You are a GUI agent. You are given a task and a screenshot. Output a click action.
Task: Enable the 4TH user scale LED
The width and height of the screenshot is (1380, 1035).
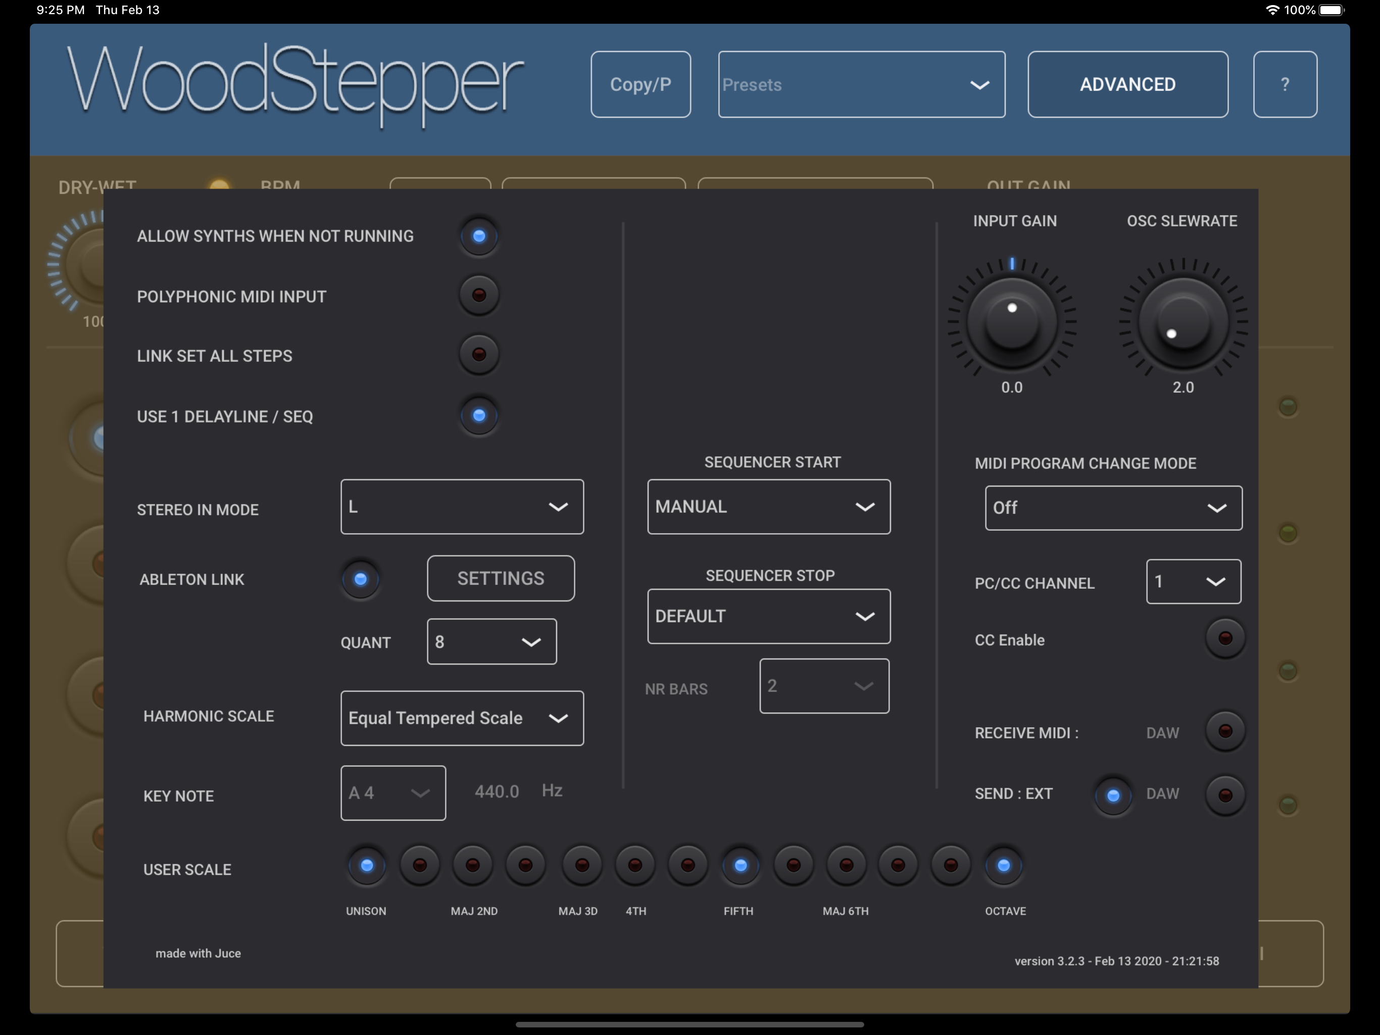(x=635, y=865)
